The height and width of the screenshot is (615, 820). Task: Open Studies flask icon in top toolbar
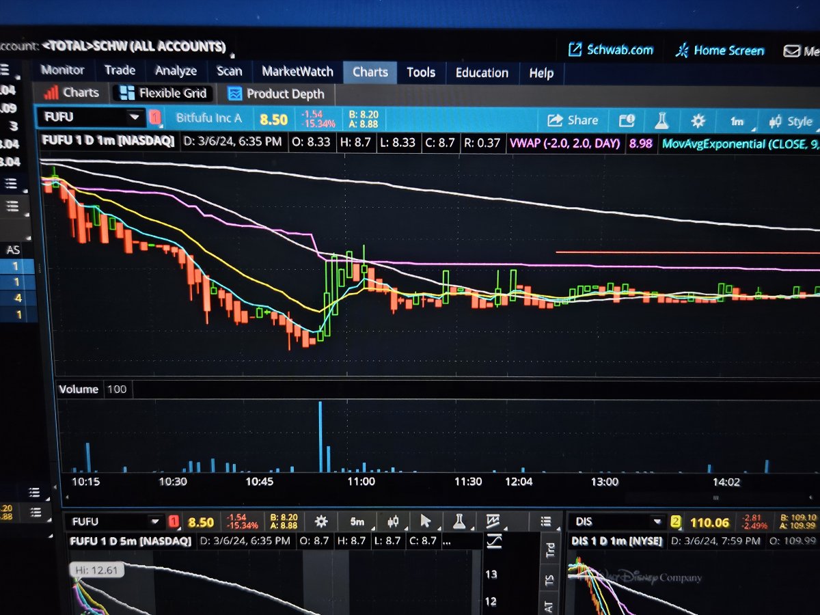[x=661, y=121]
